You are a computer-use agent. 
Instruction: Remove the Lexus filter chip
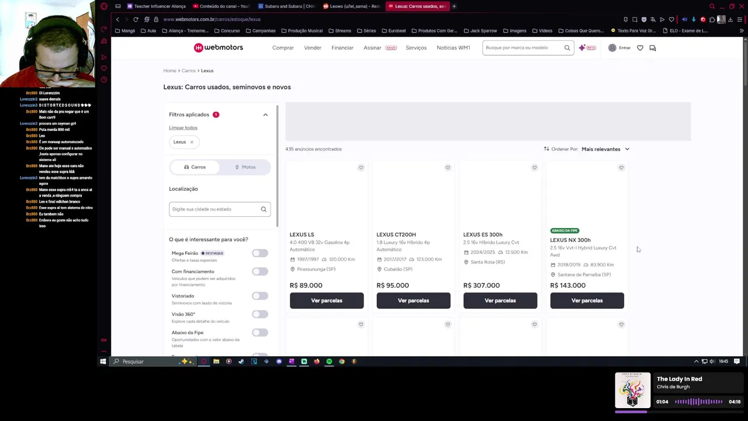(x=192, y=142)
